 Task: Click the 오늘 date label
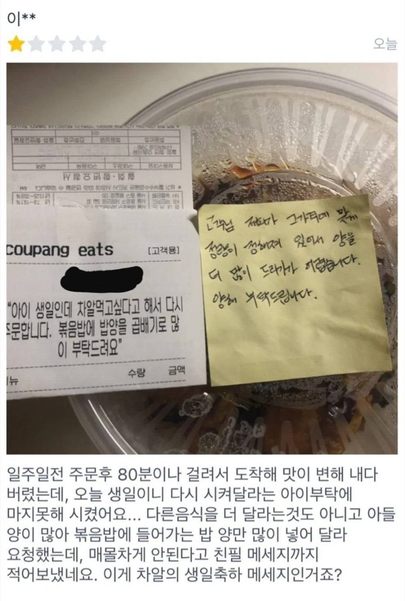click(385, 44)
